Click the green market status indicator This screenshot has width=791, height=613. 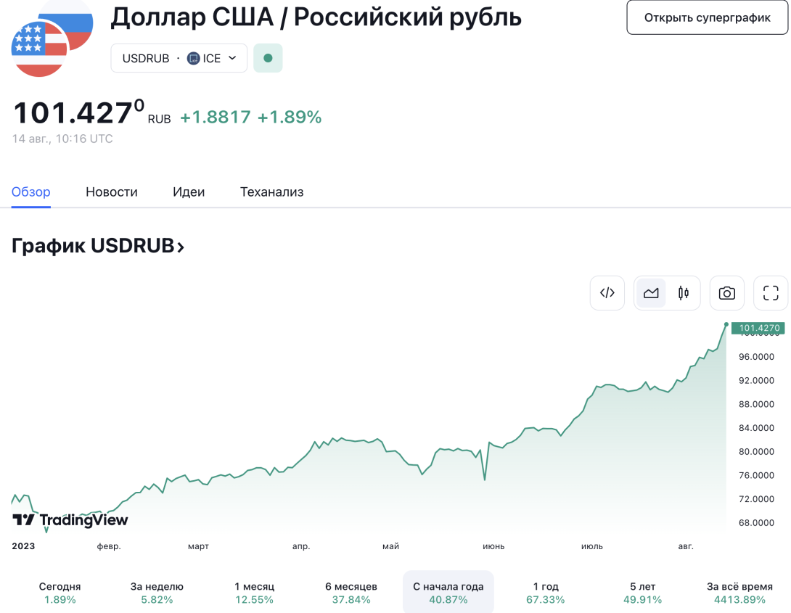click(268, 58)
